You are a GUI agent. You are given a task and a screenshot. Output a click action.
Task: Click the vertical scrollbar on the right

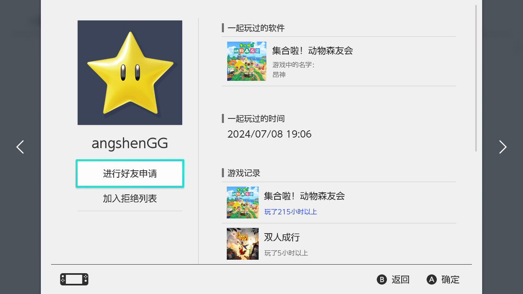(x=476, y=78)
